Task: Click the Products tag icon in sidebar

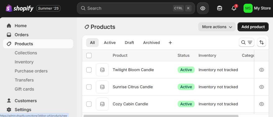Action: click(9, 44)
